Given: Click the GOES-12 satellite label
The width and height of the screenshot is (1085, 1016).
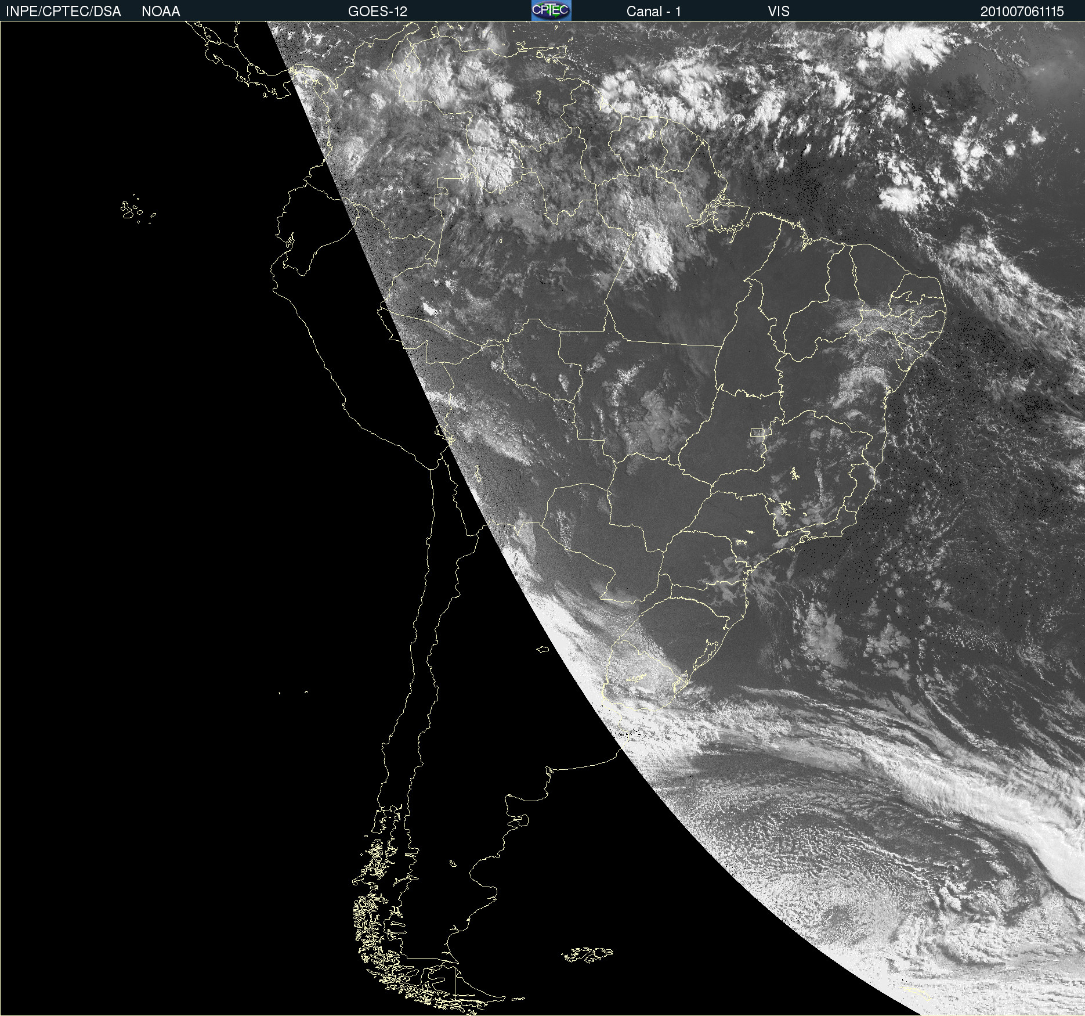Looking at the screenshot, I should (378, 12).
